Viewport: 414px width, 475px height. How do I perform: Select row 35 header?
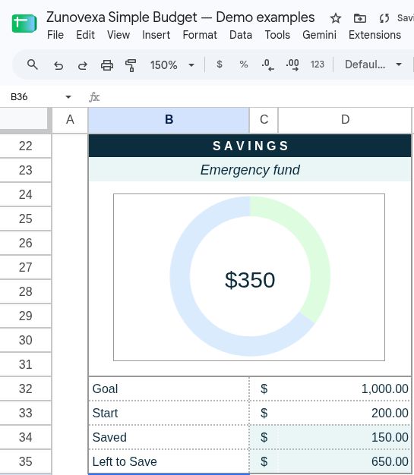click(x=26, y=461)
